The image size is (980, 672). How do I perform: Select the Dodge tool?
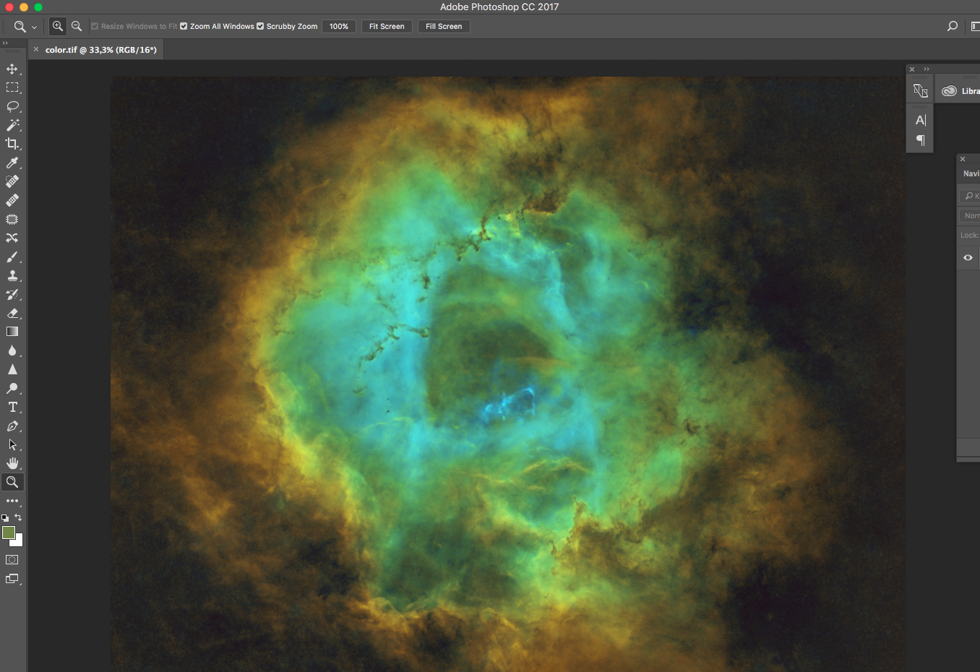coord(12,388)
